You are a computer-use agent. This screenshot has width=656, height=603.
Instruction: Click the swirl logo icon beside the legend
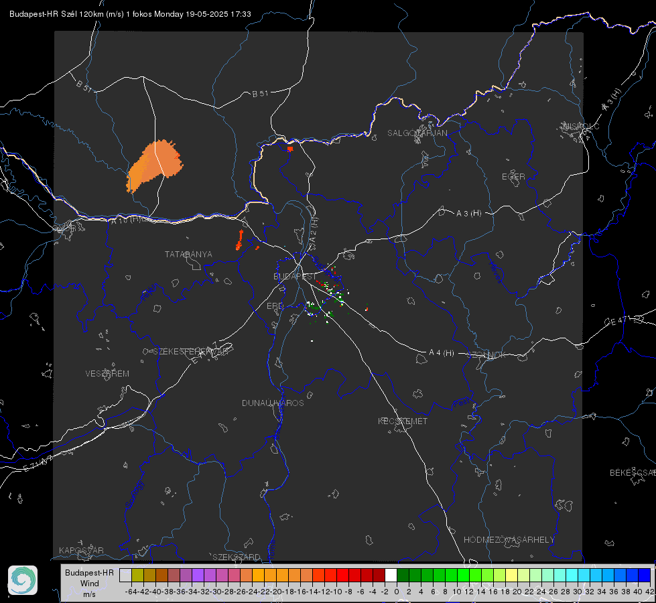(x=23, y=580)
